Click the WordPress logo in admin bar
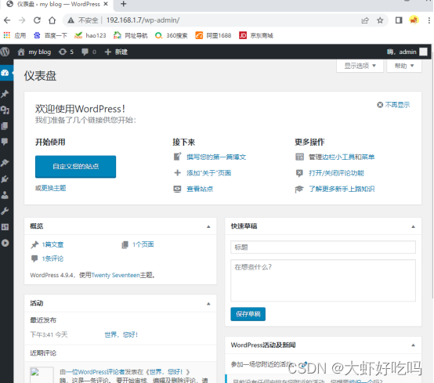This screenshot has width=434, height=383. coord(5,52)
